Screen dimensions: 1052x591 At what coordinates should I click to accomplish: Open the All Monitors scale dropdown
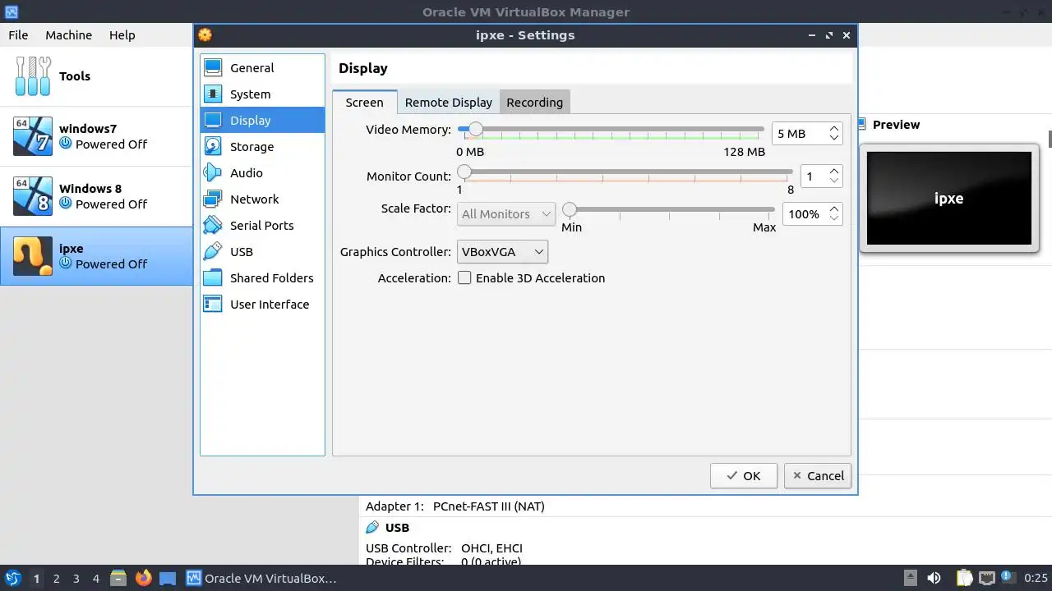click(506, 214)
